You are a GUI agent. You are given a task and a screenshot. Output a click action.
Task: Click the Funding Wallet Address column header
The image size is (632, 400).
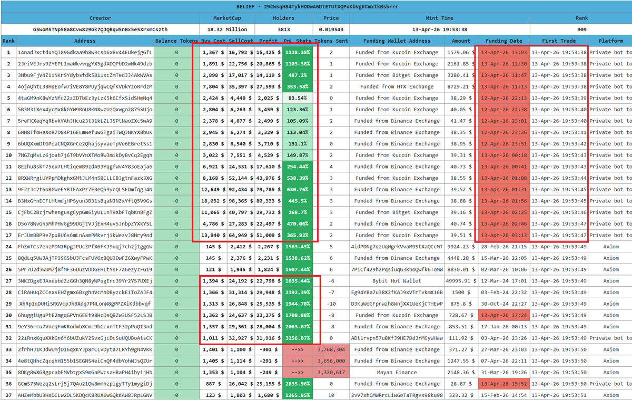(x=397, y=41)
